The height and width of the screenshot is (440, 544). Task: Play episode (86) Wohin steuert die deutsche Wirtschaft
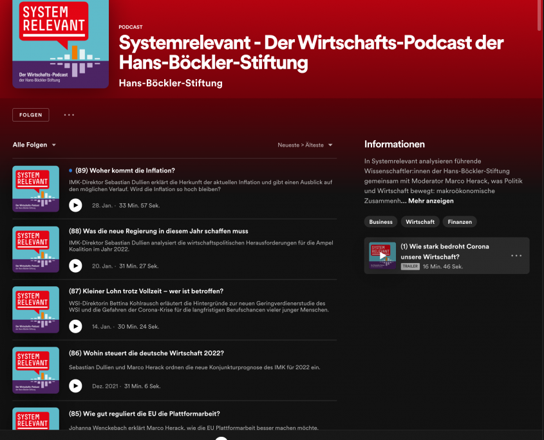tap(75, 386)
